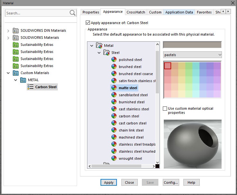The image size is (237, 195).
Task: Collapse the METAL category node
Action: coord(15,80)
